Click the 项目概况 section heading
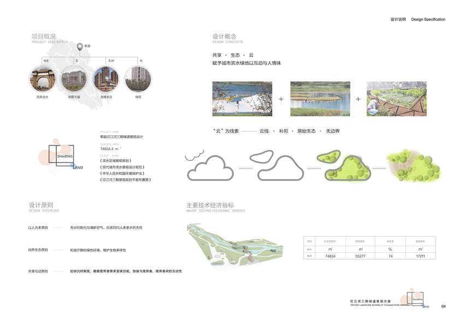This screenshot has width=464, height=327. (44, 37)
